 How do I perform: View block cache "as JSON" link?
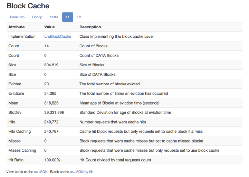pos(41,172)
